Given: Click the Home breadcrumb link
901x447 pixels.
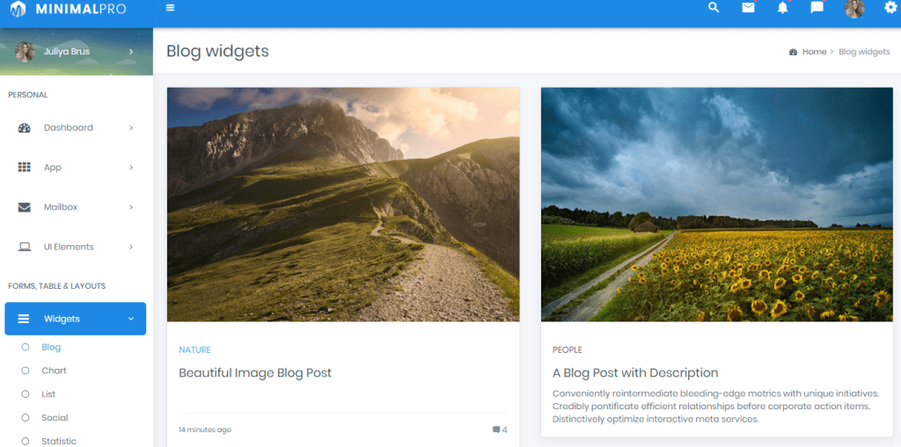Looking at the screenshot, I should pyautogui.click(x=814, y=52).
